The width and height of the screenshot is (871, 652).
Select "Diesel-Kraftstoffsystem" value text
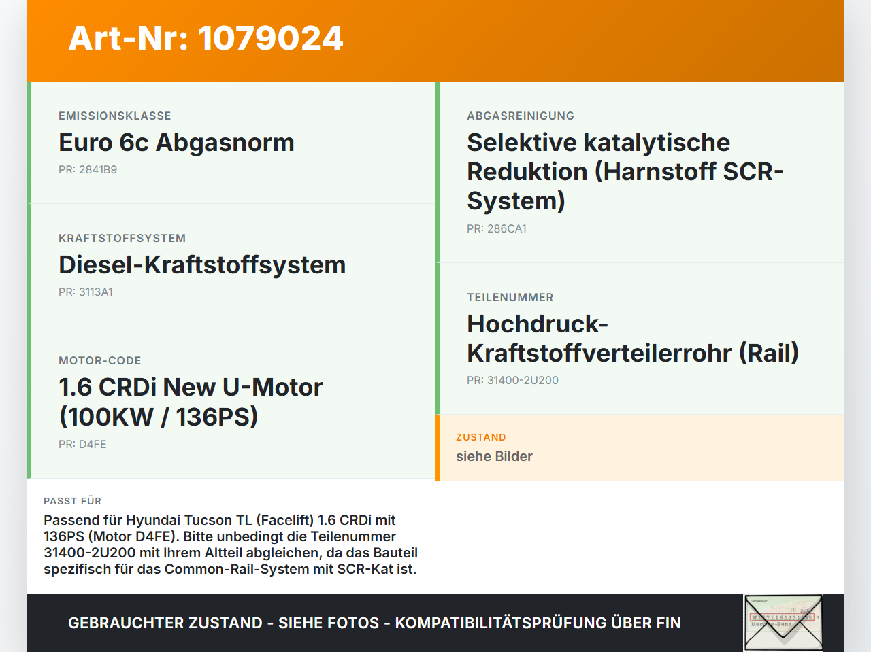pyautogui.click(x=202, y=264)
